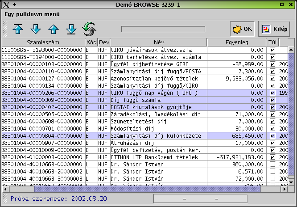Sort by the Számlaszám column header
This screenshot has height=207, width=297.
click(43, 42)
